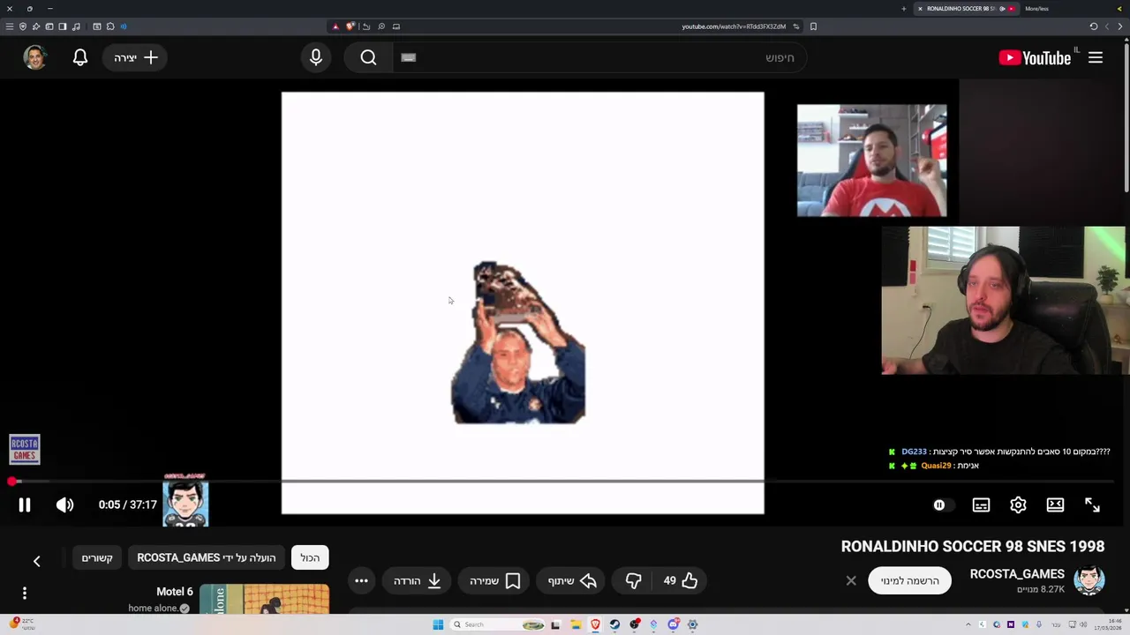Image resolution: width=1130 pixels, height=635 pixels.
Task: Click the video title RONALDINHO SOCCER 98 SNES 1998
Action: (x=973, y=547)
